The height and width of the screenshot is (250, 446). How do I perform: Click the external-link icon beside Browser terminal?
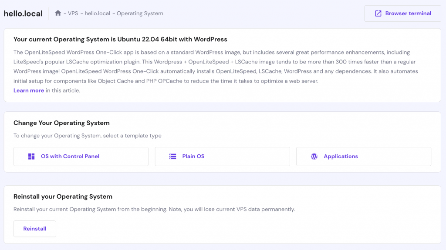tap(378, 13)
